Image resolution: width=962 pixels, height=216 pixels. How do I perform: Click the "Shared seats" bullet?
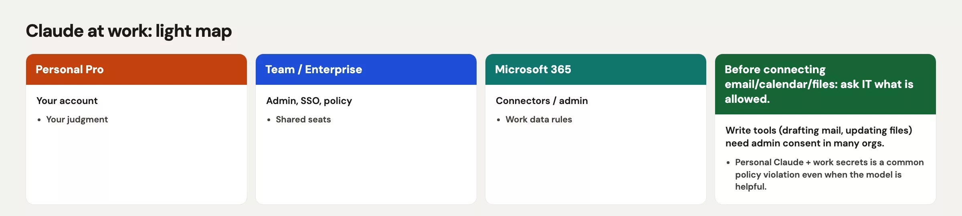click(303, 120)
